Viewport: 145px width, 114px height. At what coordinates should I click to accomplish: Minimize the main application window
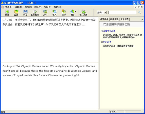click(x=134, y=3)
